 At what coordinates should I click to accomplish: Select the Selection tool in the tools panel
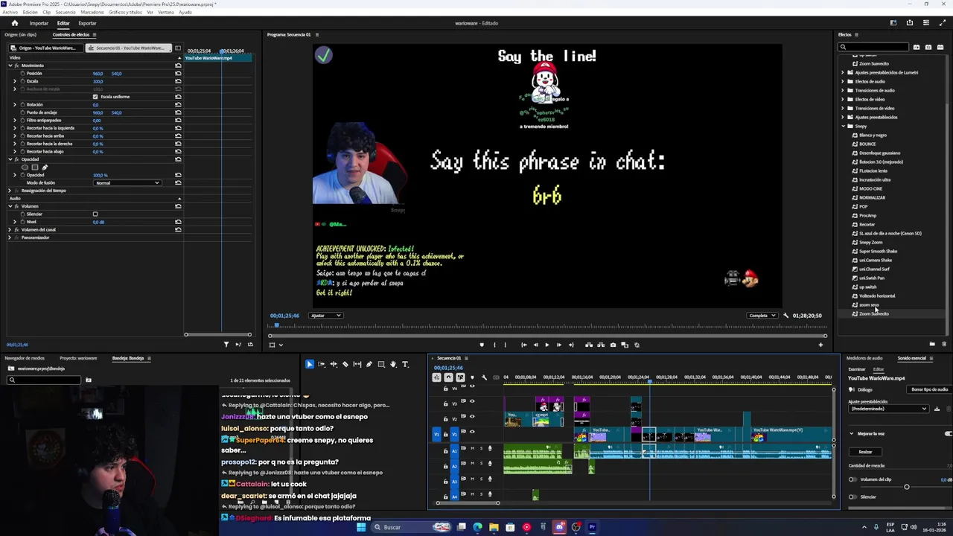(310, 364)
